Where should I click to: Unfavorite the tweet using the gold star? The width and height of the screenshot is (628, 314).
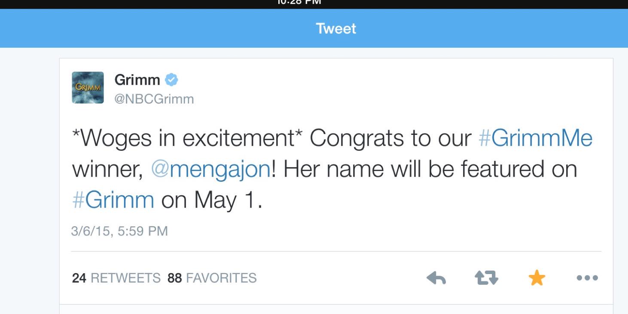pos(537,278)
